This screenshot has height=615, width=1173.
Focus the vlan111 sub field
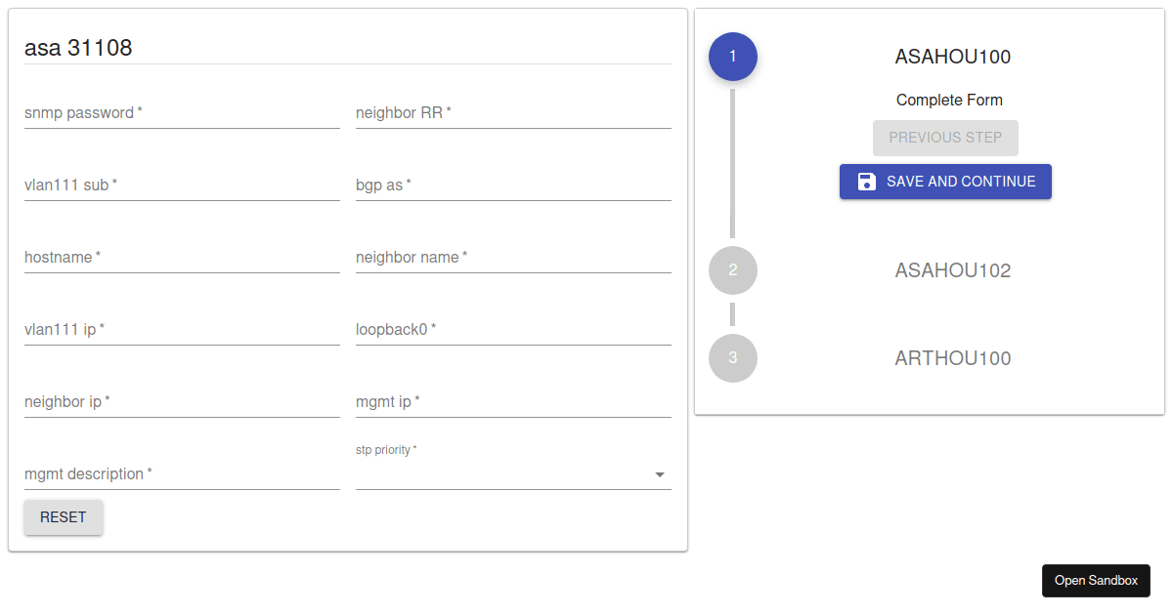[x=182, y=185]
